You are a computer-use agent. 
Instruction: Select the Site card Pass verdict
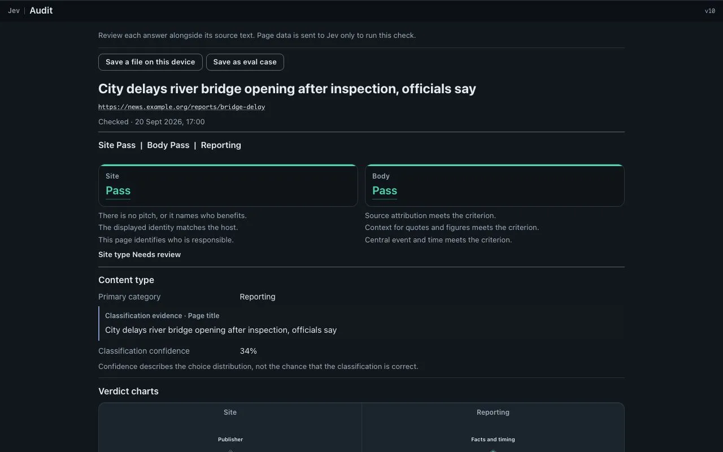118,191
